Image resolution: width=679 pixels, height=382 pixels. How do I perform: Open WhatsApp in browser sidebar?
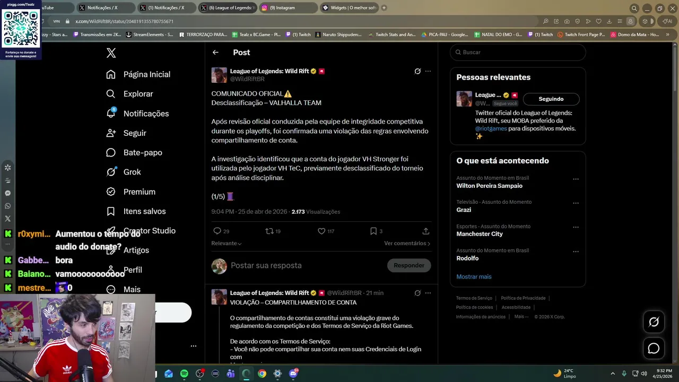coord(7,206)
